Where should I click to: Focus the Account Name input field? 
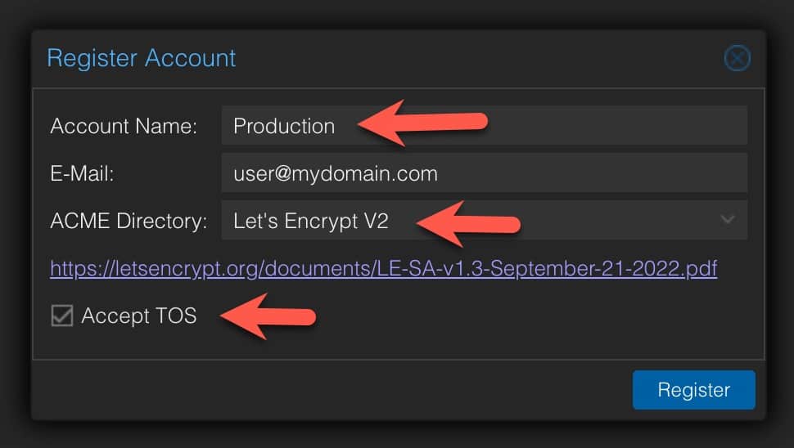click(484, 125)
